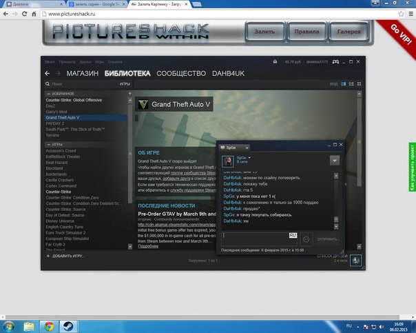Viewport: 416px width, 333px height.
Task: Open Друзья menu
Action: (85, 62)
